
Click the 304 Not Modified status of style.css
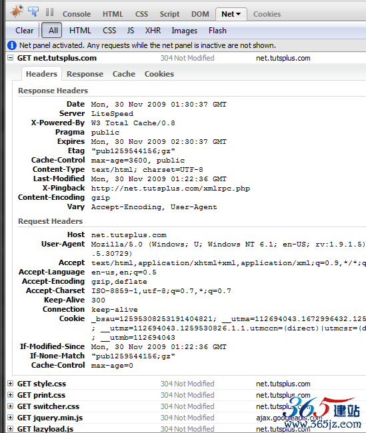point(187,384)
